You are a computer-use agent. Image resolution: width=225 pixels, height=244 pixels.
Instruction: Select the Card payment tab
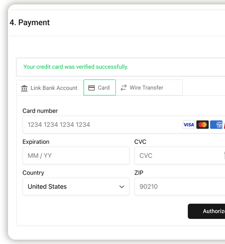99,88
